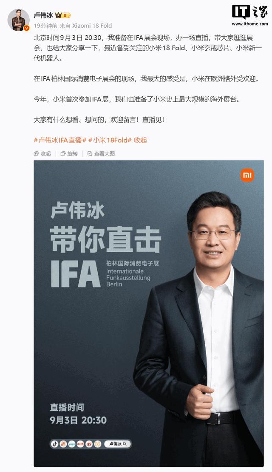Image resolution: width=272 pixels, height=472 pixels.
Task: Click the Weibo icon in poster
Action: (x=89, y=444)
